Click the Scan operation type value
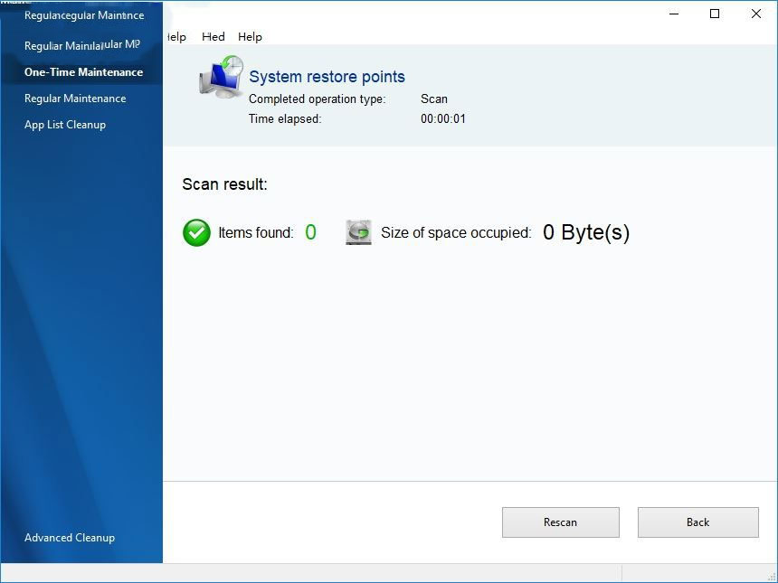The image size is (778, 583). click(434, 99)
